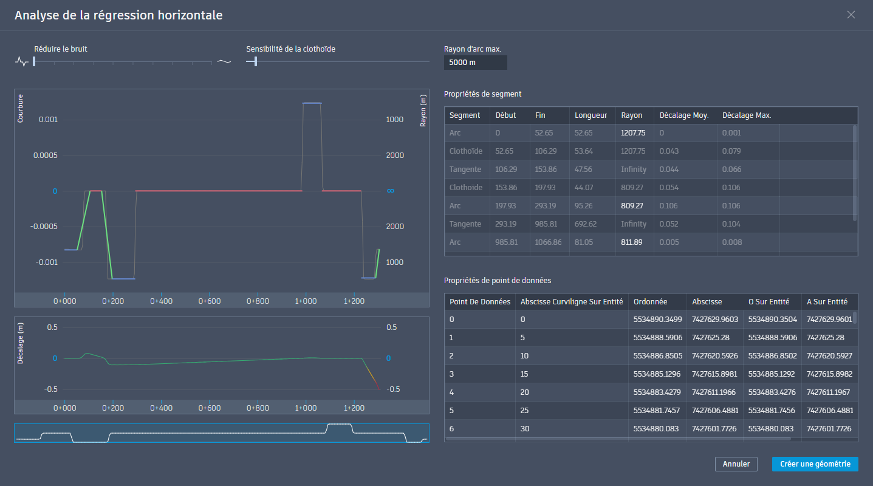This screenshot has height=486, width=873.
Task: Sort by the Fin column header
Action: tap(549, 115)
